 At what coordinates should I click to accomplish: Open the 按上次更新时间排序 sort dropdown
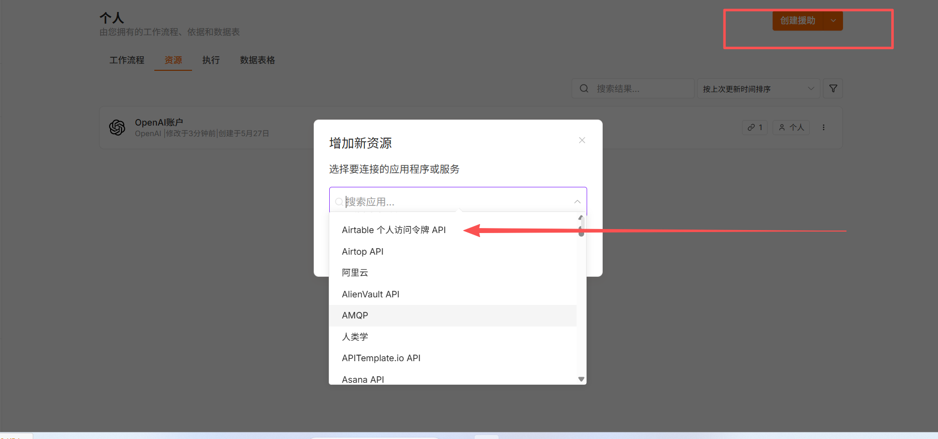point(759,88)
